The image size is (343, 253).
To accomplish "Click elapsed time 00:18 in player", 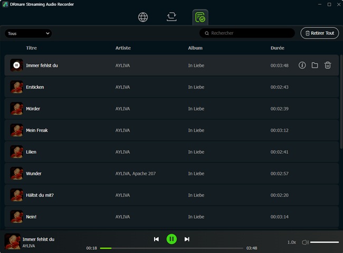I will (x=91, y=248).
